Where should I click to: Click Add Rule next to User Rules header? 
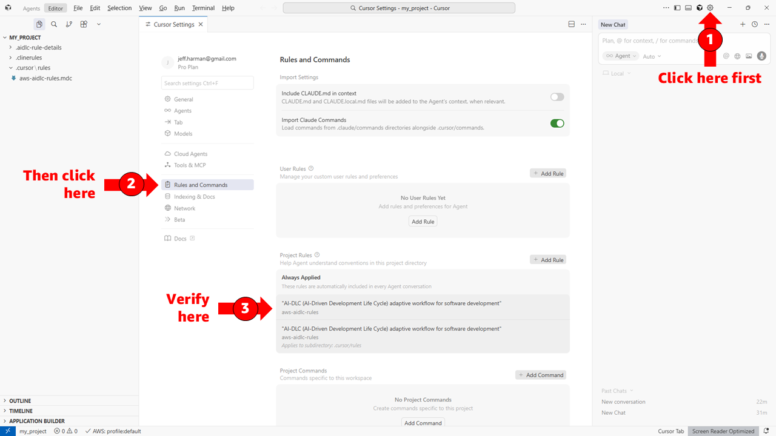pyautogui.click(x=548, y=173)
